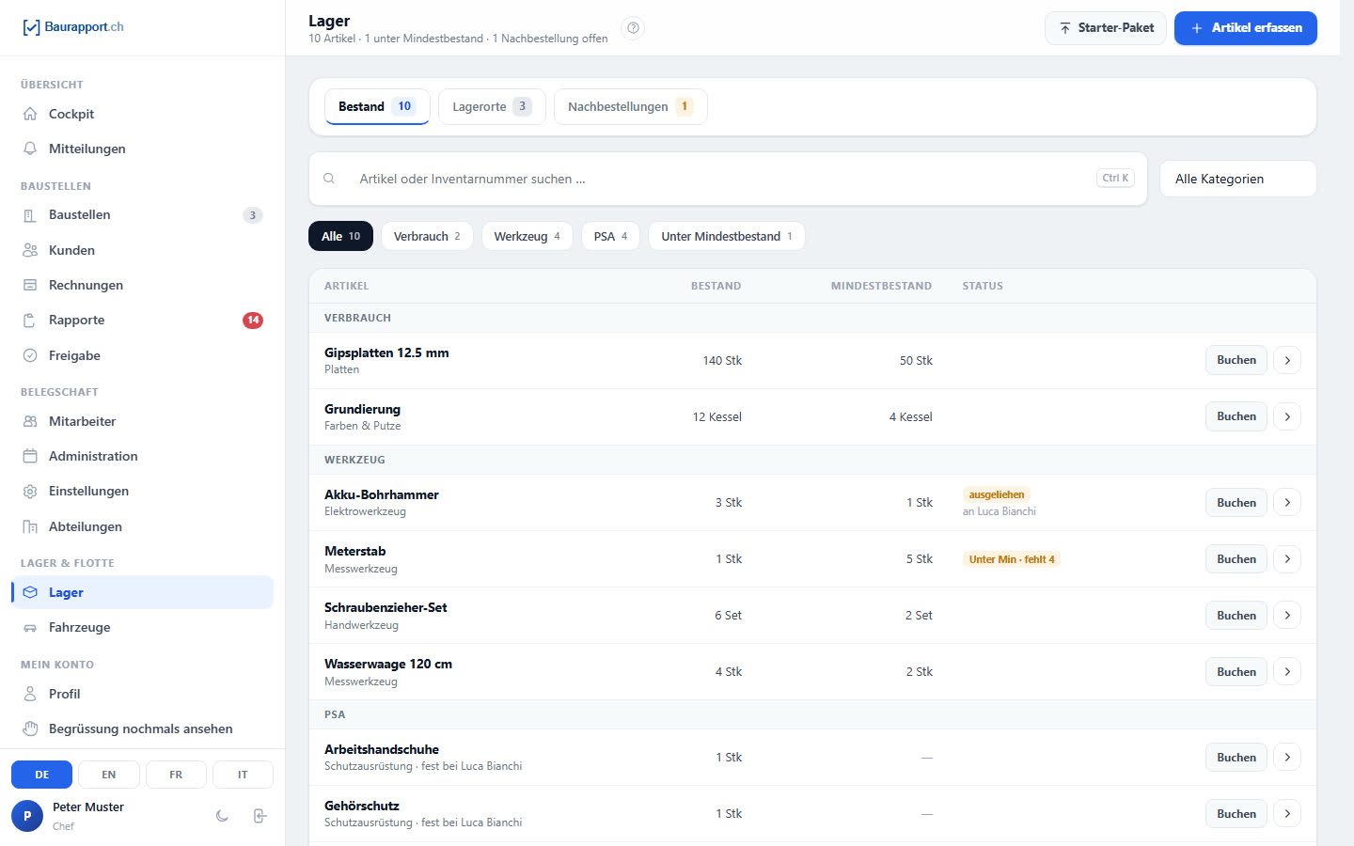
Task: Click the Baurapport.ch logo
Action: (72, 27)
